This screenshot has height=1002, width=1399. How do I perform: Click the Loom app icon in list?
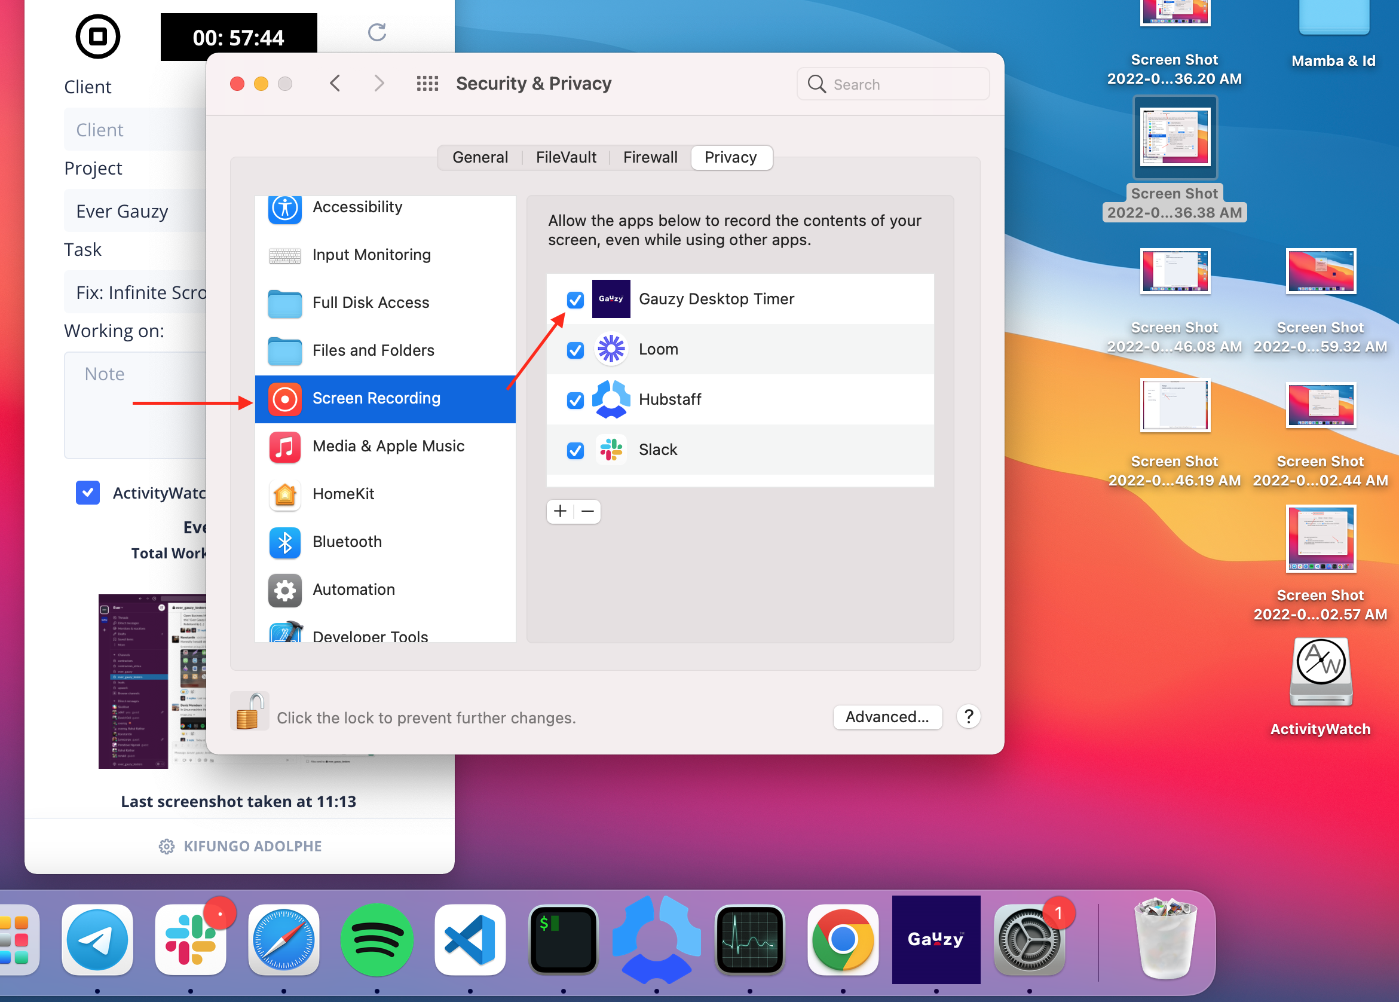click(610, 349)
